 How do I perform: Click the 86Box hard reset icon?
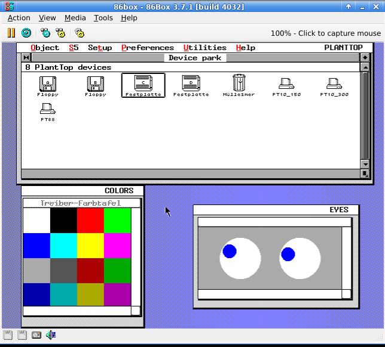[26, 33]
